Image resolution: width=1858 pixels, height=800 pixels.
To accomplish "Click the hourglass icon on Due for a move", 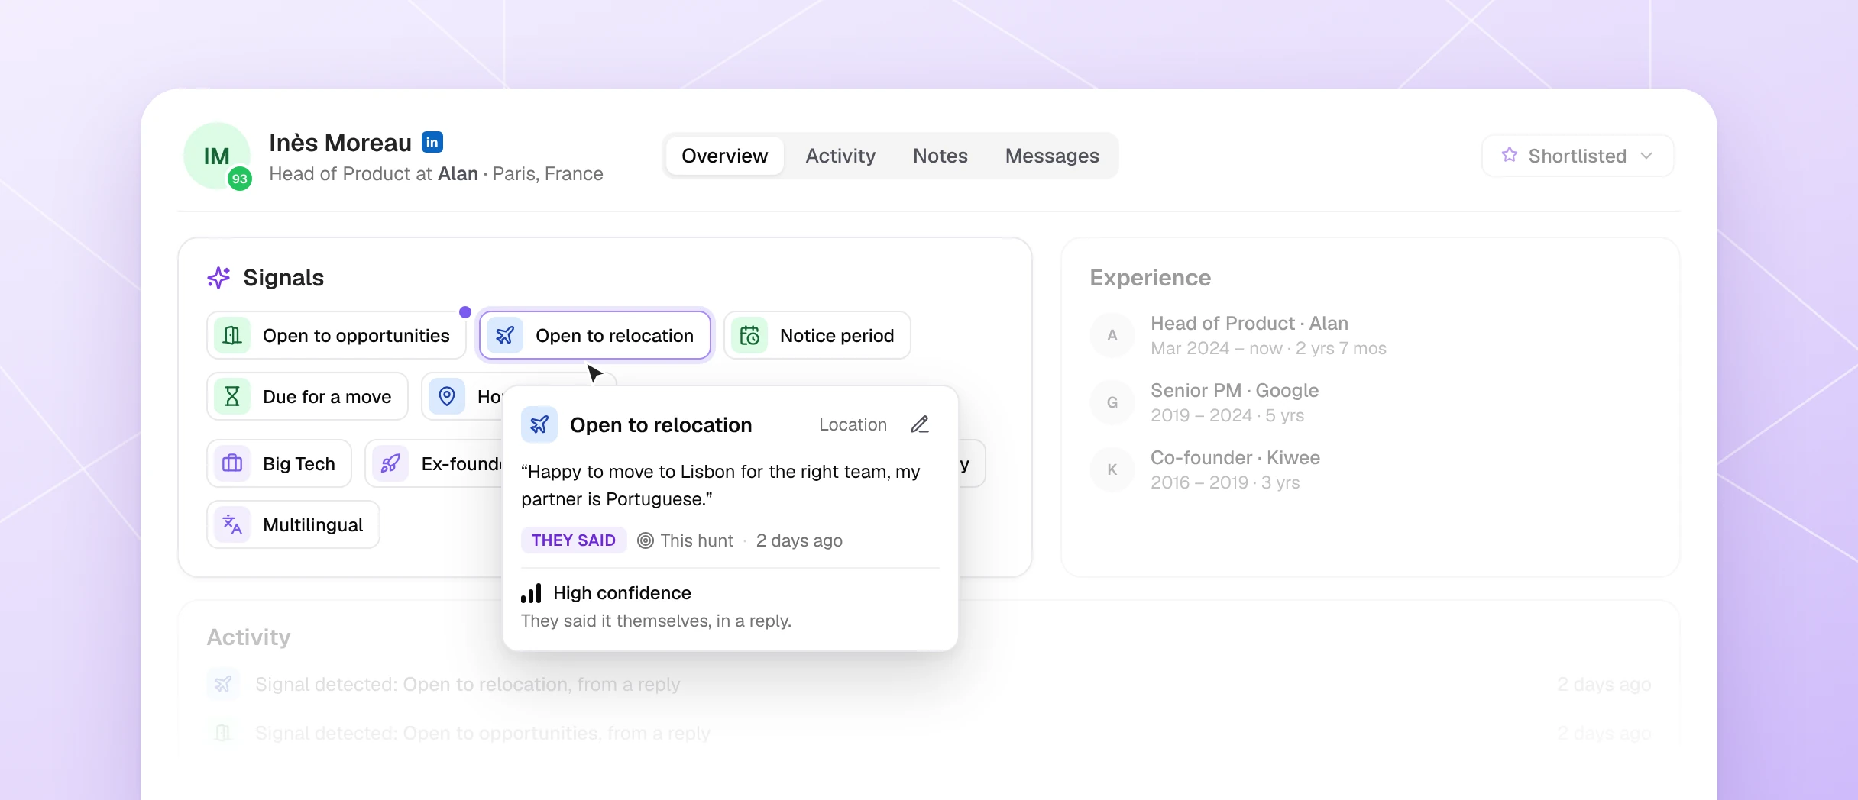I will click(232, 396).
